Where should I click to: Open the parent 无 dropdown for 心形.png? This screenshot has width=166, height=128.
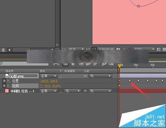coord(100,76)
